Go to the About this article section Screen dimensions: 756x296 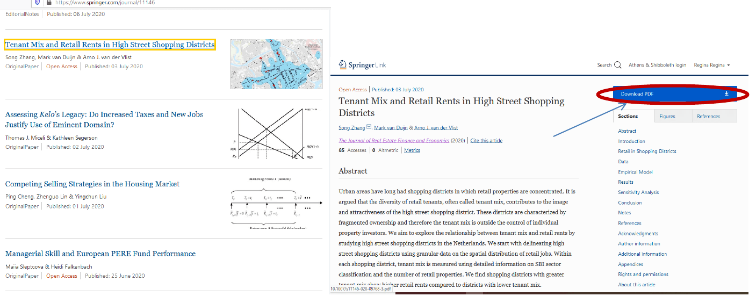point(636,285)
